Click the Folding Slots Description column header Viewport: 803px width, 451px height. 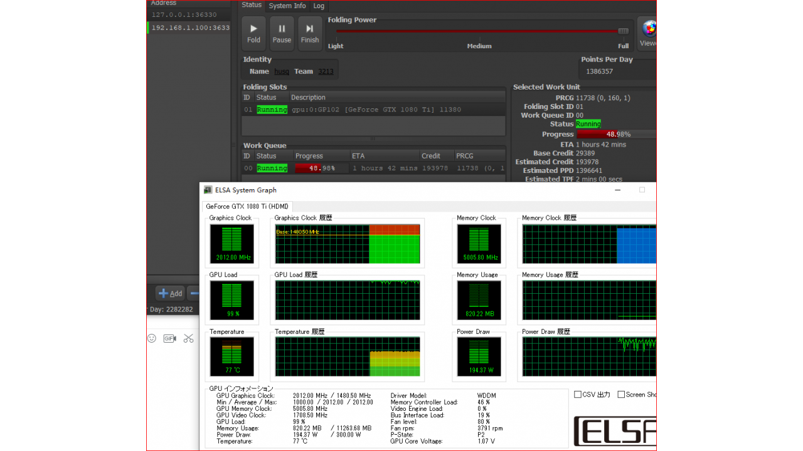click(x=397, y=97)
